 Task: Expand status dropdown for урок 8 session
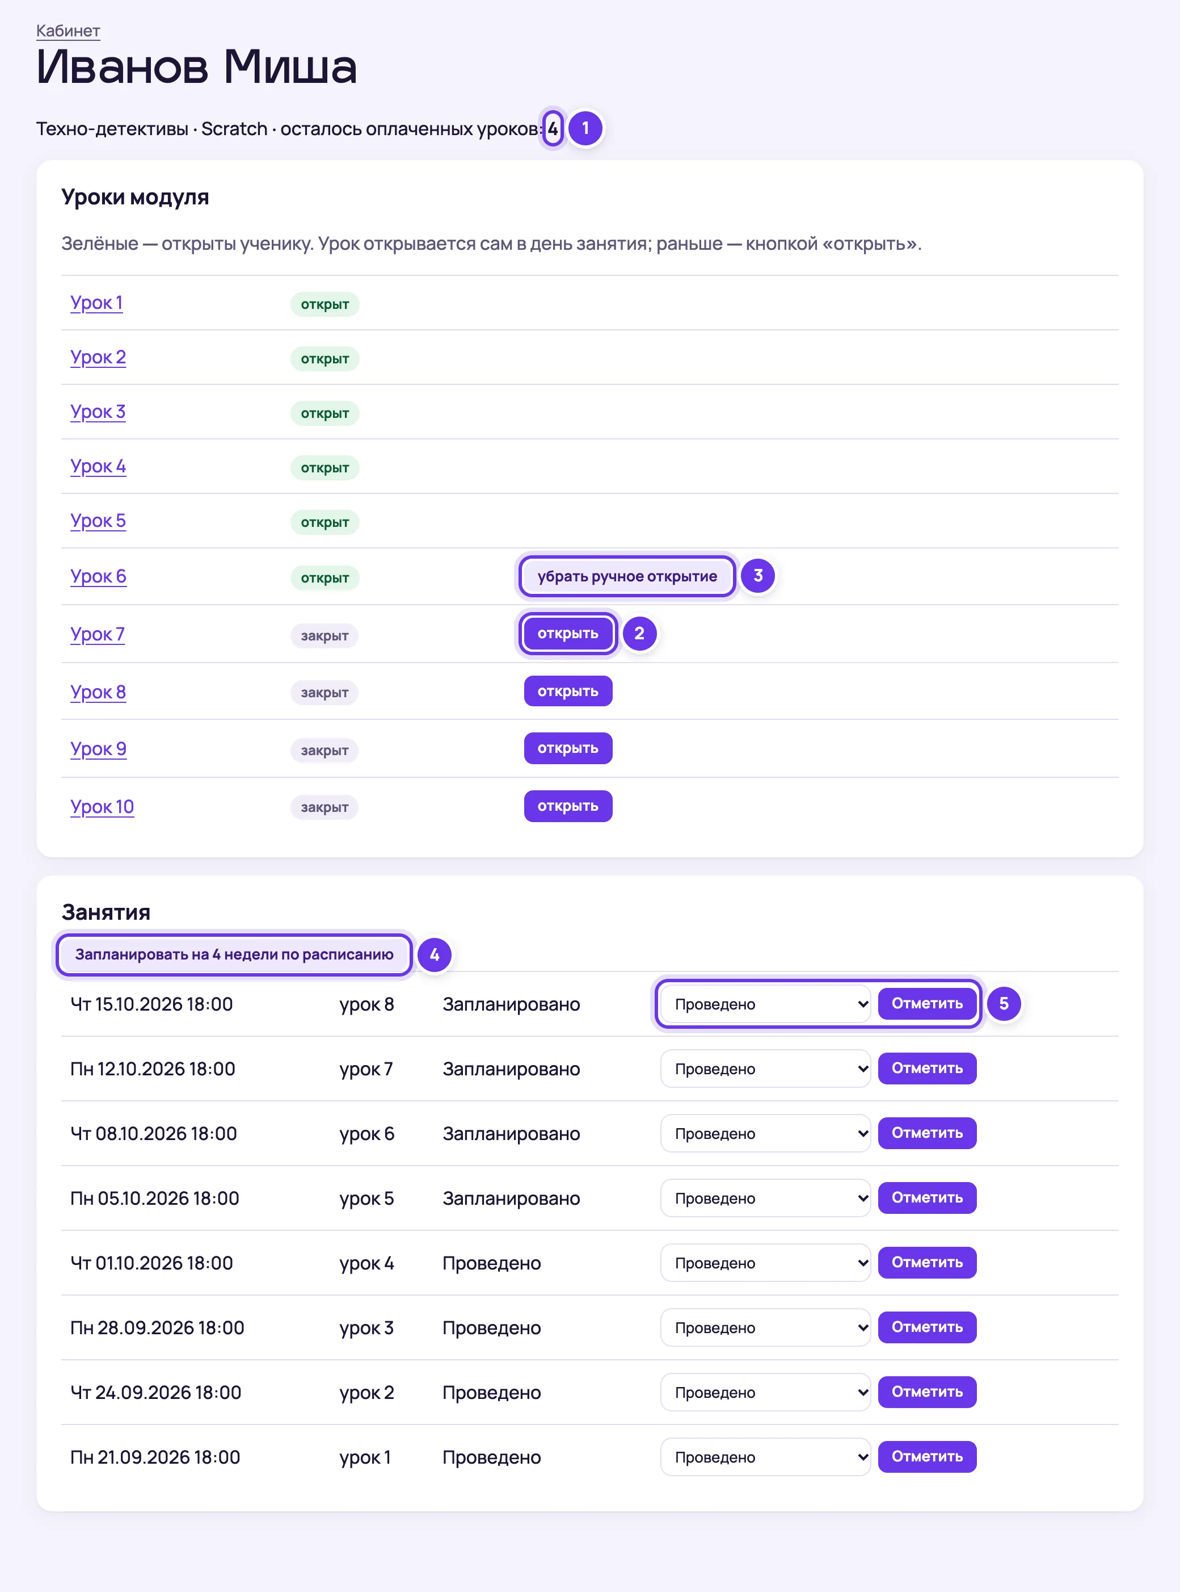point(765,1004)
